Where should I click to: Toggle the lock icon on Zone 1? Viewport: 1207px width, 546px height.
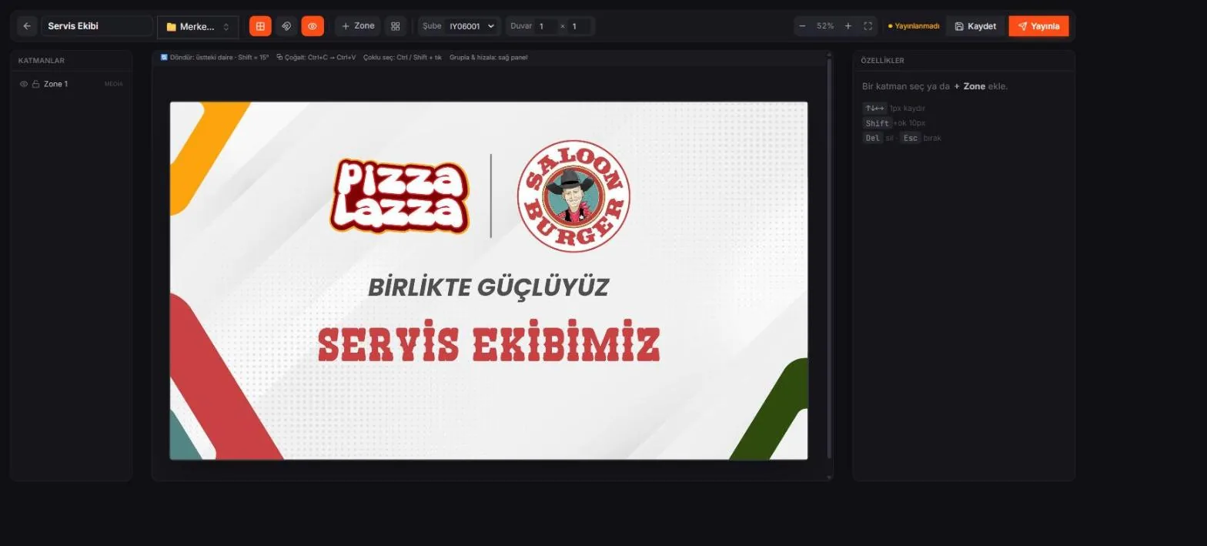coord(35,84)
